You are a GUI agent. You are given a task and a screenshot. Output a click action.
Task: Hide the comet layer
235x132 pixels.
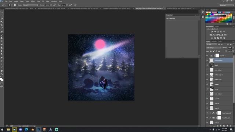coord(207,89)
